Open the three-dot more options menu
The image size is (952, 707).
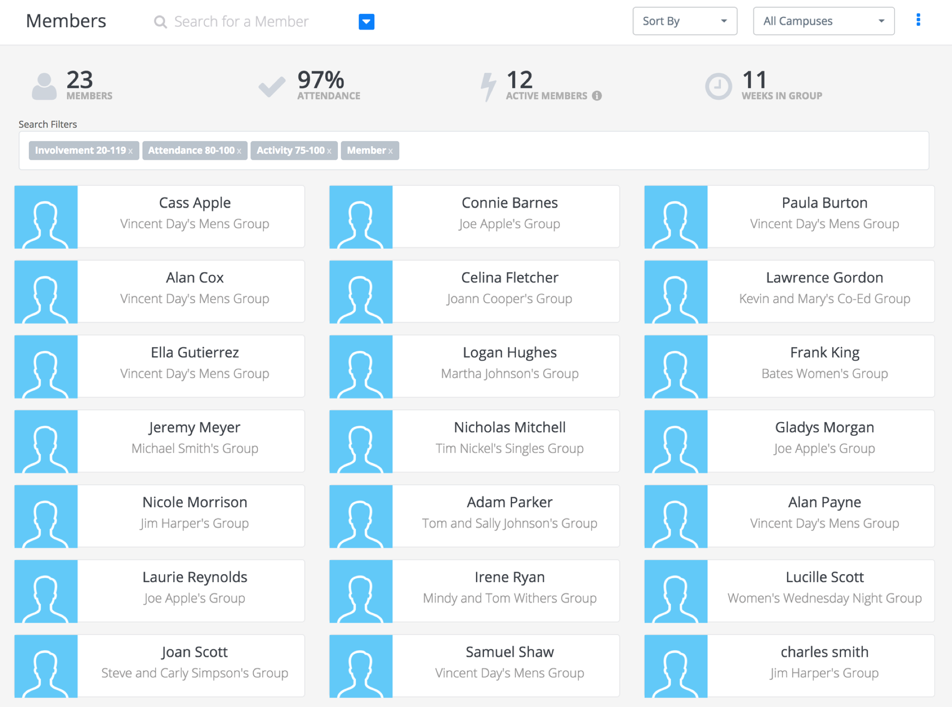tap(918, 20)
